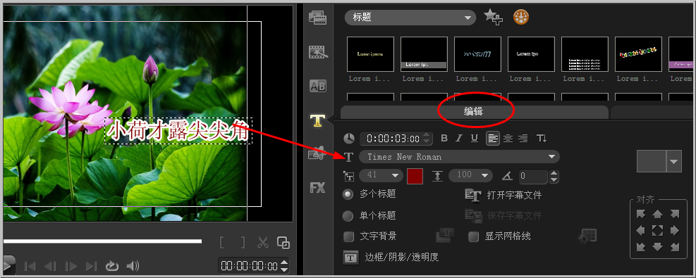Viewport: 696px width, 278px height.
Task: Open the Times New Roman font dropdown
Action: pos(459,157)
